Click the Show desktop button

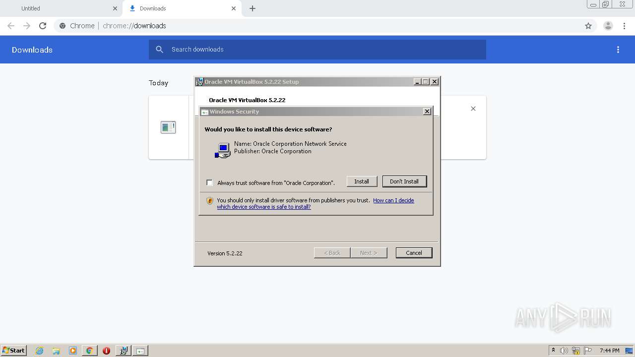click(630, 351)
